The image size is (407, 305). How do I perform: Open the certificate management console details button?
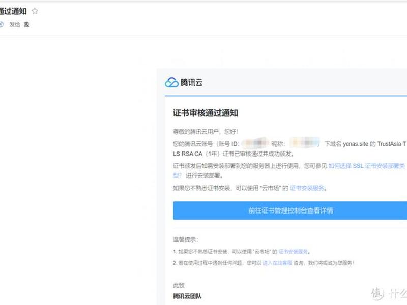pyautogui.click(x=290, y=210)
